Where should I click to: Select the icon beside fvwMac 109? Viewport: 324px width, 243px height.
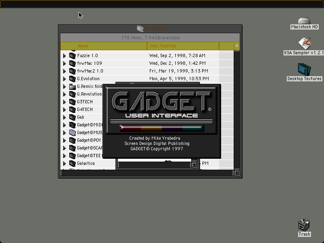coord(72,63)
